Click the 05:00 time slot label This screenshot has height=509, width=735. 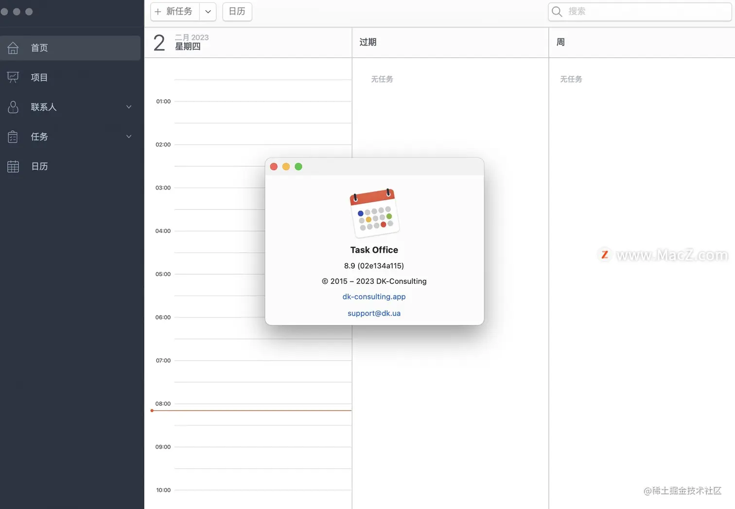pos(163,274)
